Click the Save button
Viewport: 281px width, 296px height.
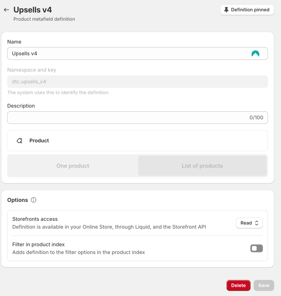pyautogui.click(x=264, y=285)
